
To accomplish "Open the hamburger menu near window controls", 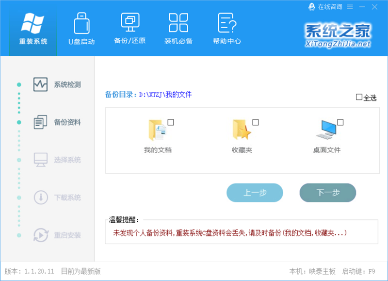I will tap(351, 7).
